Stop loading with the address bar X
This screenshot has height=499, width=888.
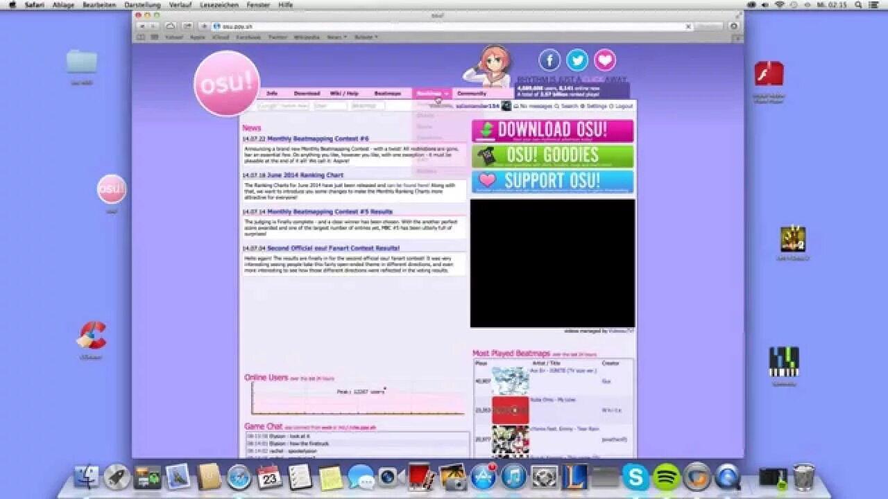pyautogui.click(x=688, y=26)
